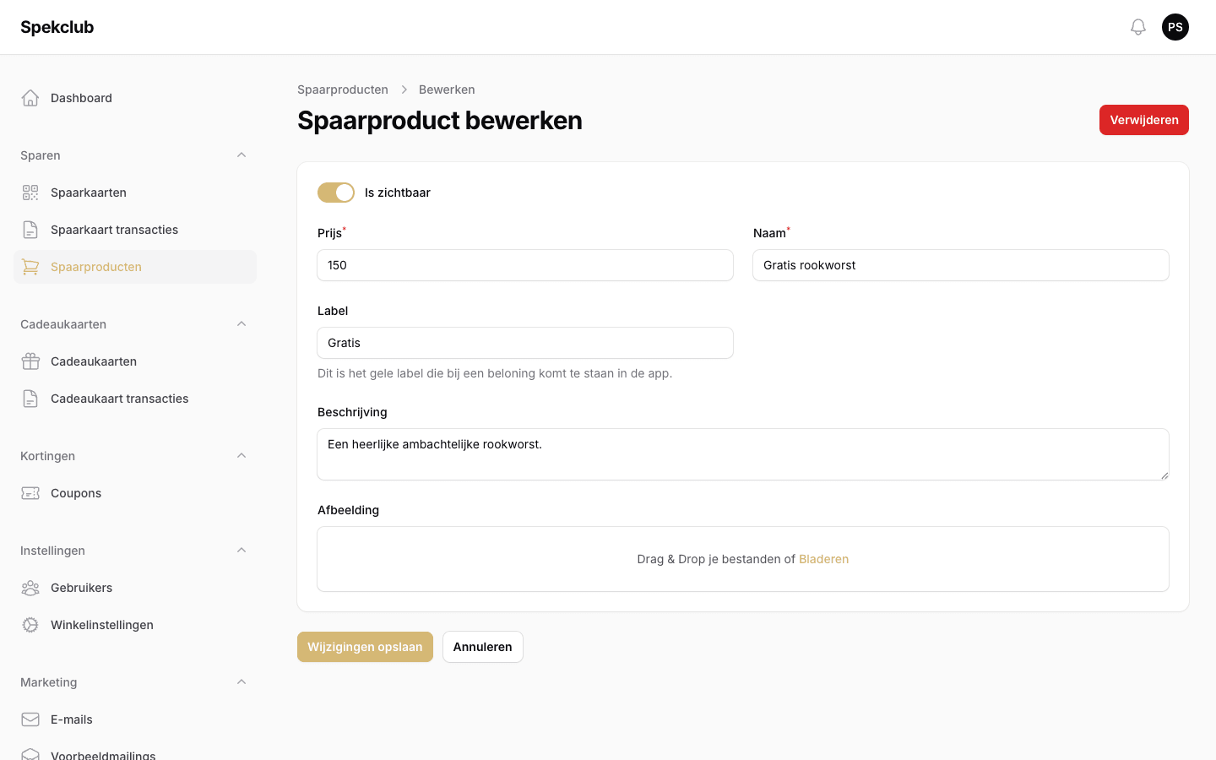
Task: Focus the Naam input field
Action: click(x=961, y=265)
